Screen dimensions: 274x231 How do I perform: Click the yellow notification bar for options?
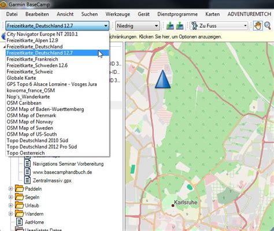166,37
